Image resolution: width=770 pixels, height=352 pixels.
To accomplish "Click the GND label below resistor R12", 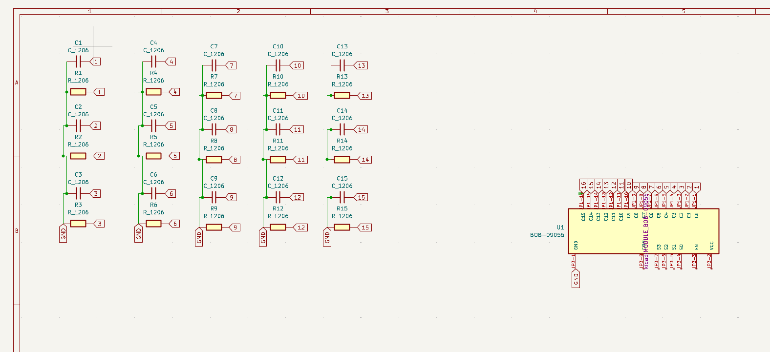I will click(x=263, y=237).
